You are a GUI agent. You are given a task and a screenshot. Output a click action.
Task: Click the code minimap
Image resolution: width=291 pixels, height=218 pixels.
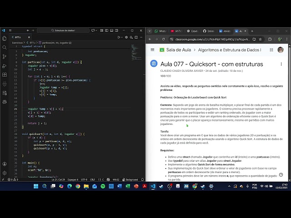click(136, 52)
